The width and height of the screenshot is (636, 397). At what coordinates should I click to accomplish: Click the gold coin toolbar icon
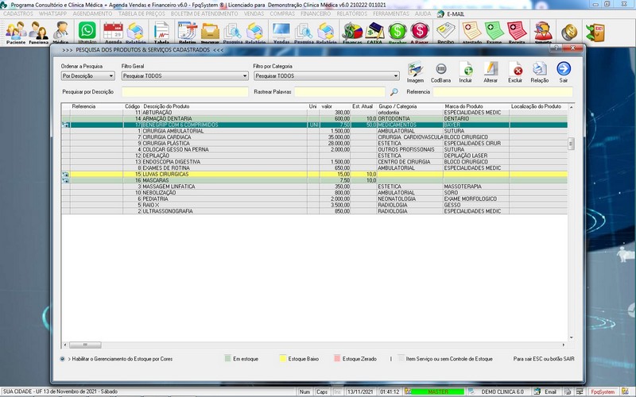tap(569, 33)
